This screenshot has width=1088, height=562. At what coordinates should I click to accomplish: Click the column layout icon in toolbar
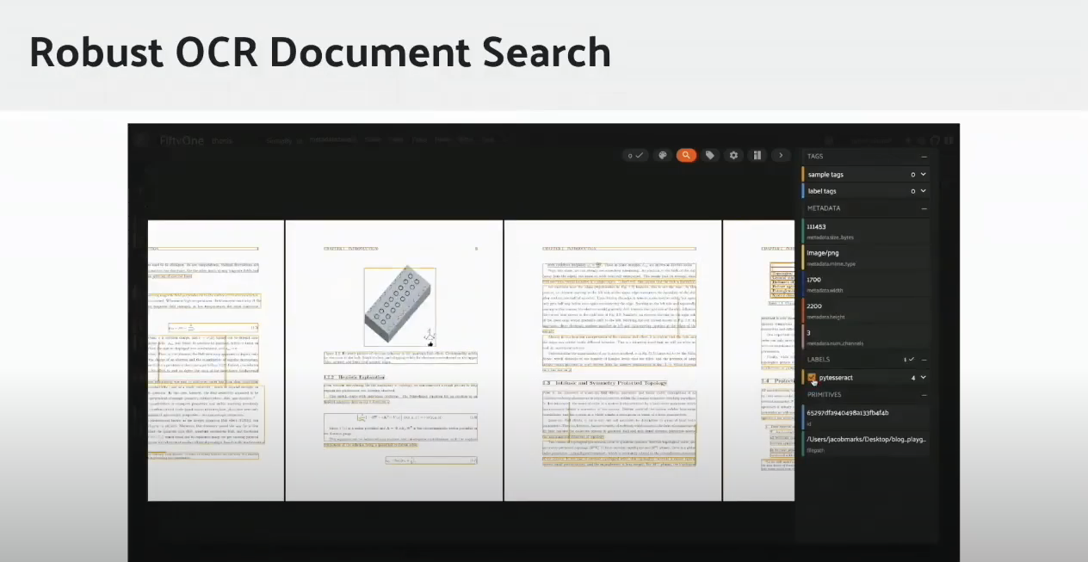coord(757,156)
